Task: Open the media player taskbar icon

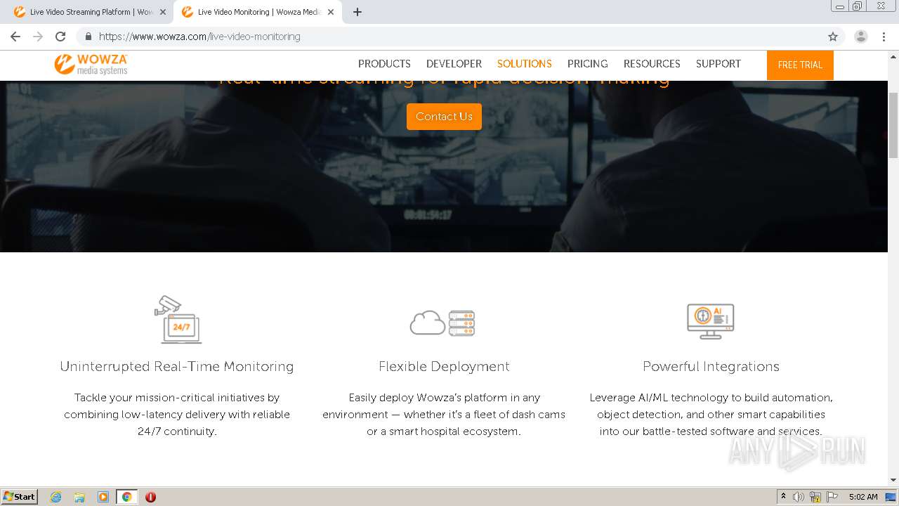Action: 103,497
